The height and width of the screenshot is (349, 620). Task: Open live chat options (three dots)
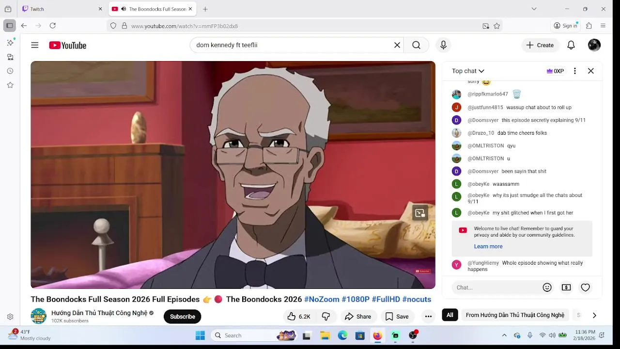tap(575, 71)
